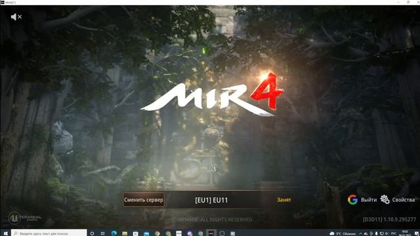The image size is (420, 236).
Task: Click the Сменить сервер button
Action: tap(144, 200)
